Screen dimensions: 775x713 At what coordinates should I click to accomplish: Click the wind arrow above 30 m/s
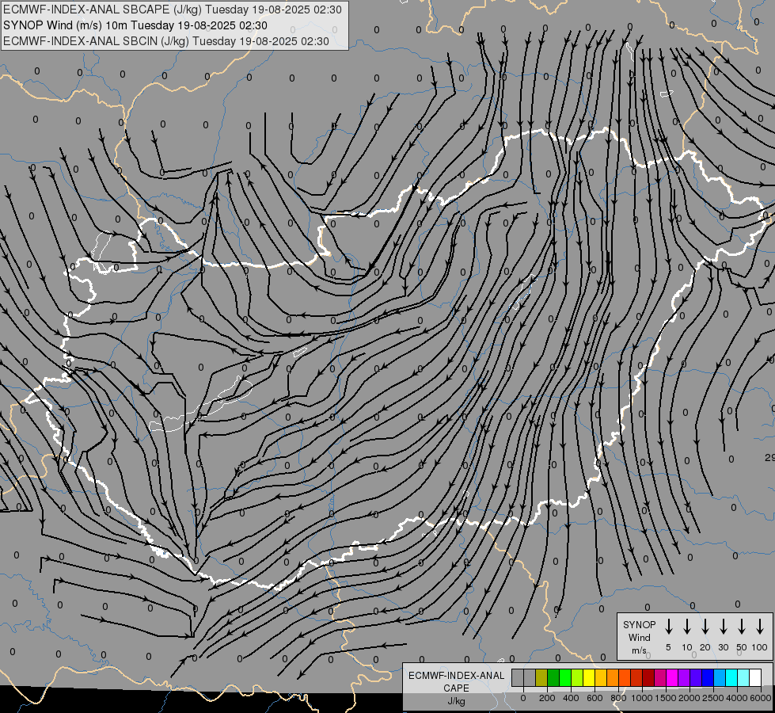click(723, 627)
